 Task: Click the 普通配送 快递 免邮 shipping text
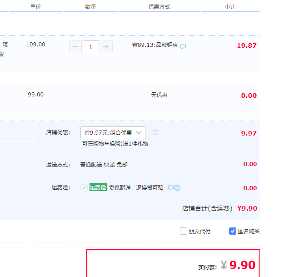[104, 164]
